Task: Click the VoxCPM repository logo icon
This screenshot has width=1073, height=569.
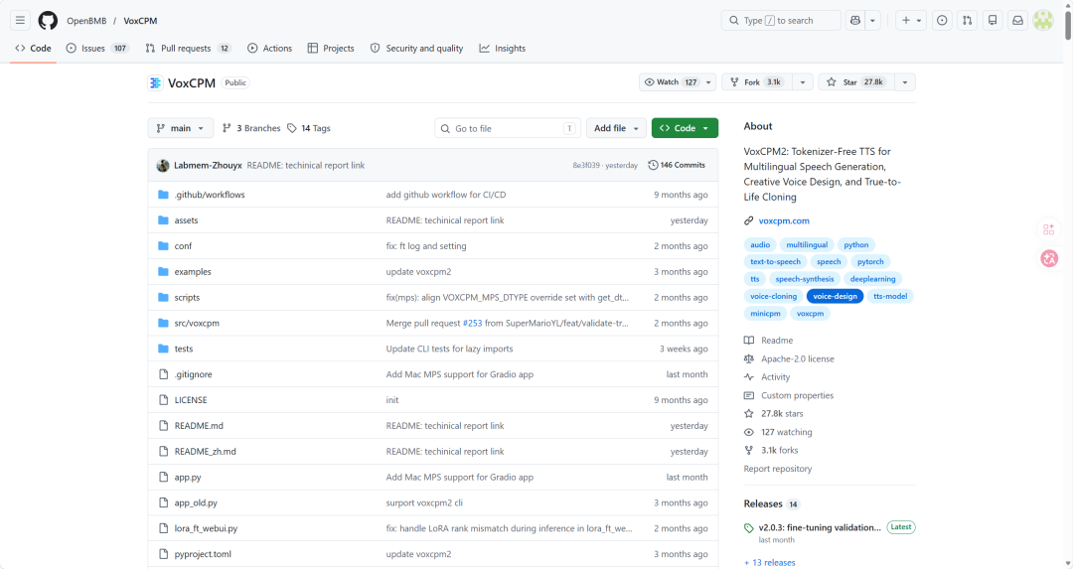Action: [155, 82]
